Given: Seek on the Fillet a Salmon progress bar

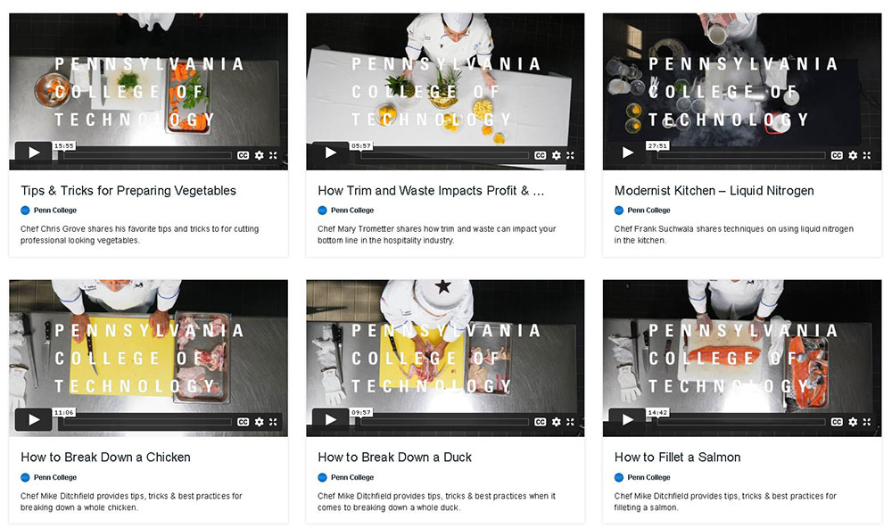Looking at the screenshot, I should (740, 422).
